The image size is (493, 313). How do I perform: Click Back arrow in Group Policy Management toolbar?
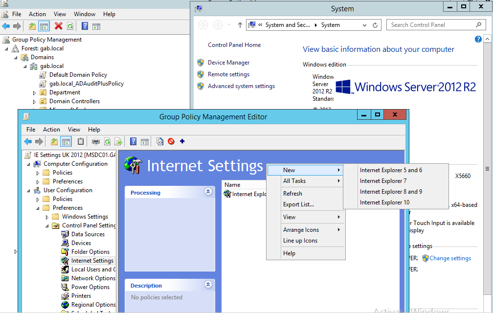6,26
